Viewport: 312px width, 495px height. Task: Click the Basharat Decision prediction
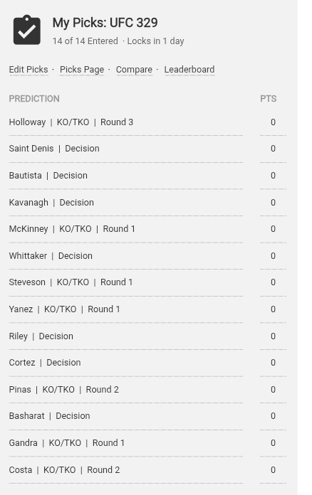pyautogui.click(x=49, y=416)
